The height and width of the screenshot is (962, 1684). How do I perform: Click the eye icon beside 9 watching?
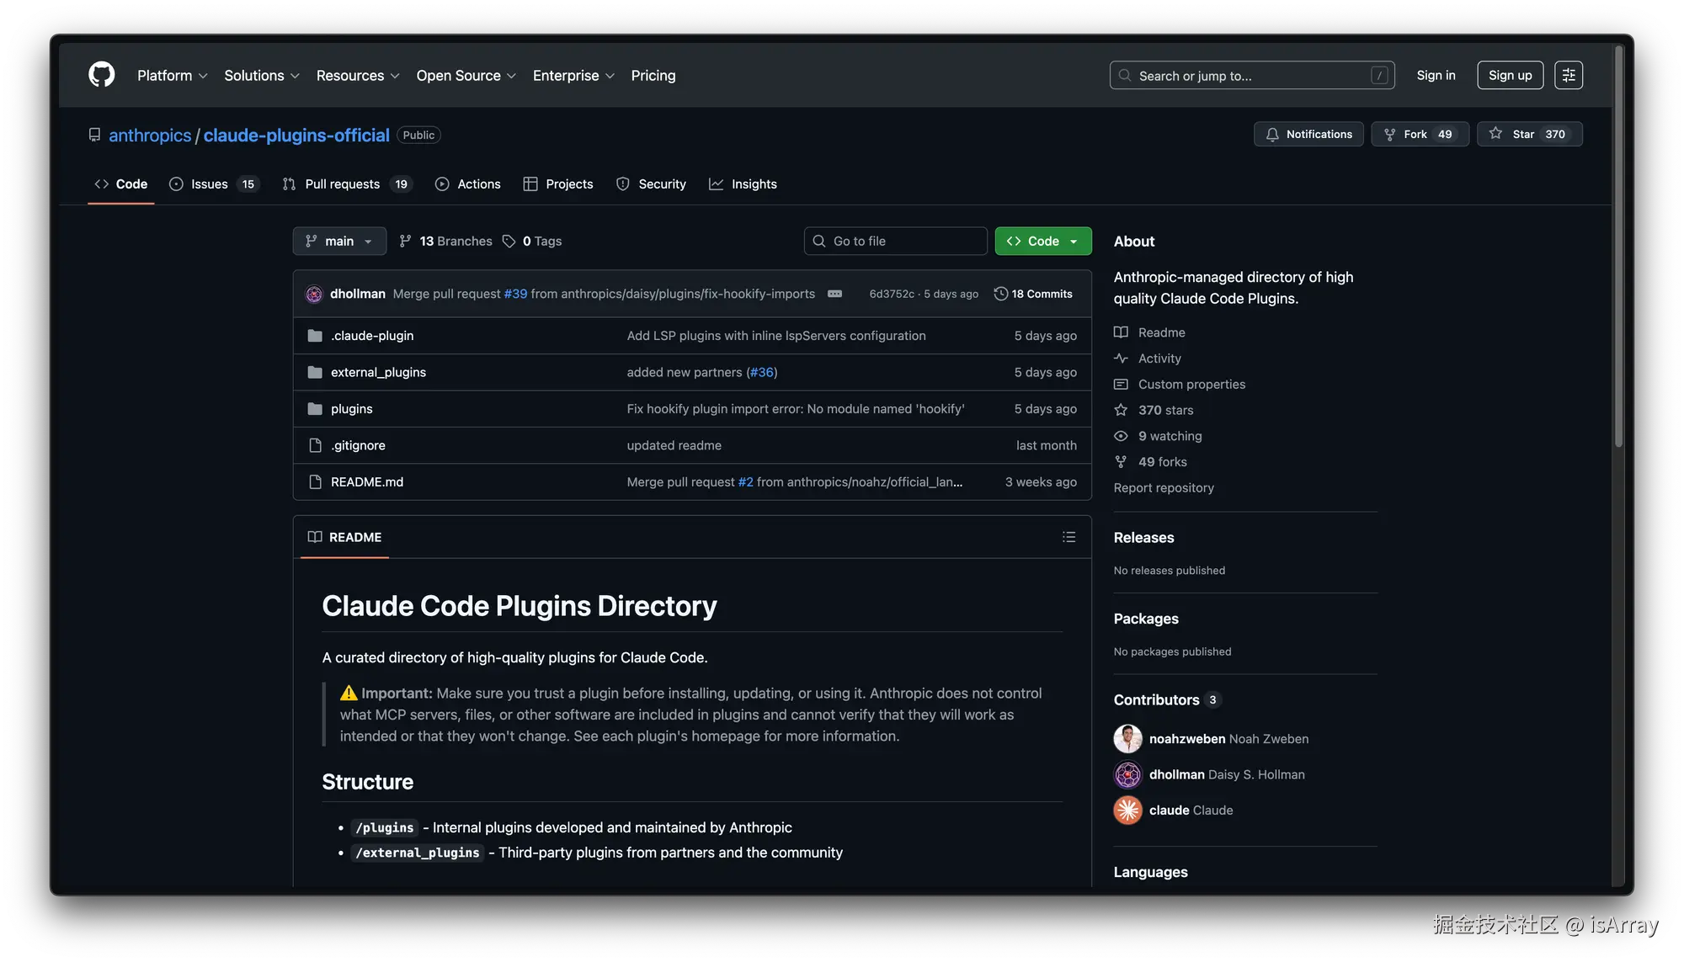tap(1121, 436)
